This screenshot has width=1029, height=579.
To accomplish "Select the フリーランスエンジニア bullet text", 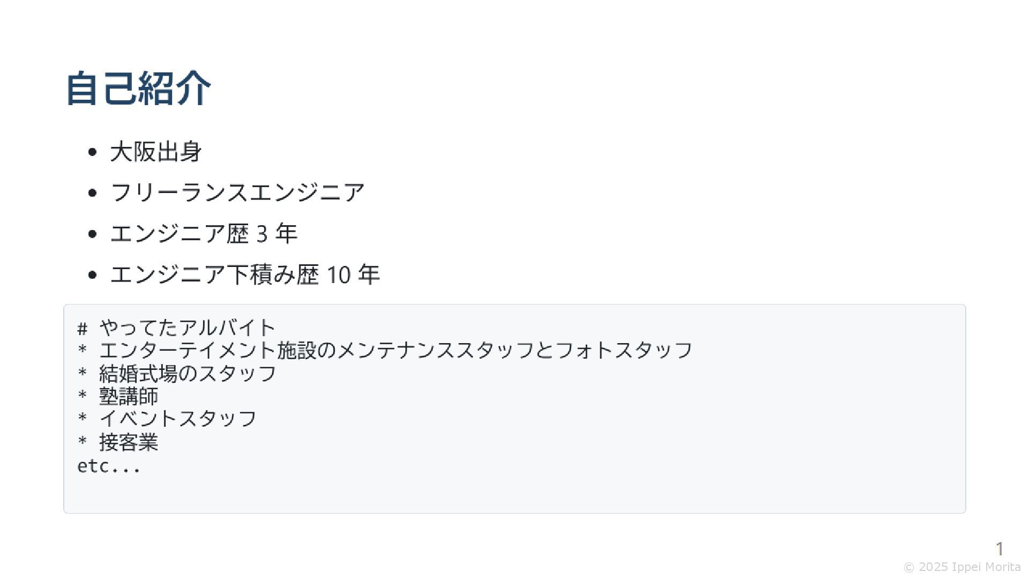I will tap(237, 192).
